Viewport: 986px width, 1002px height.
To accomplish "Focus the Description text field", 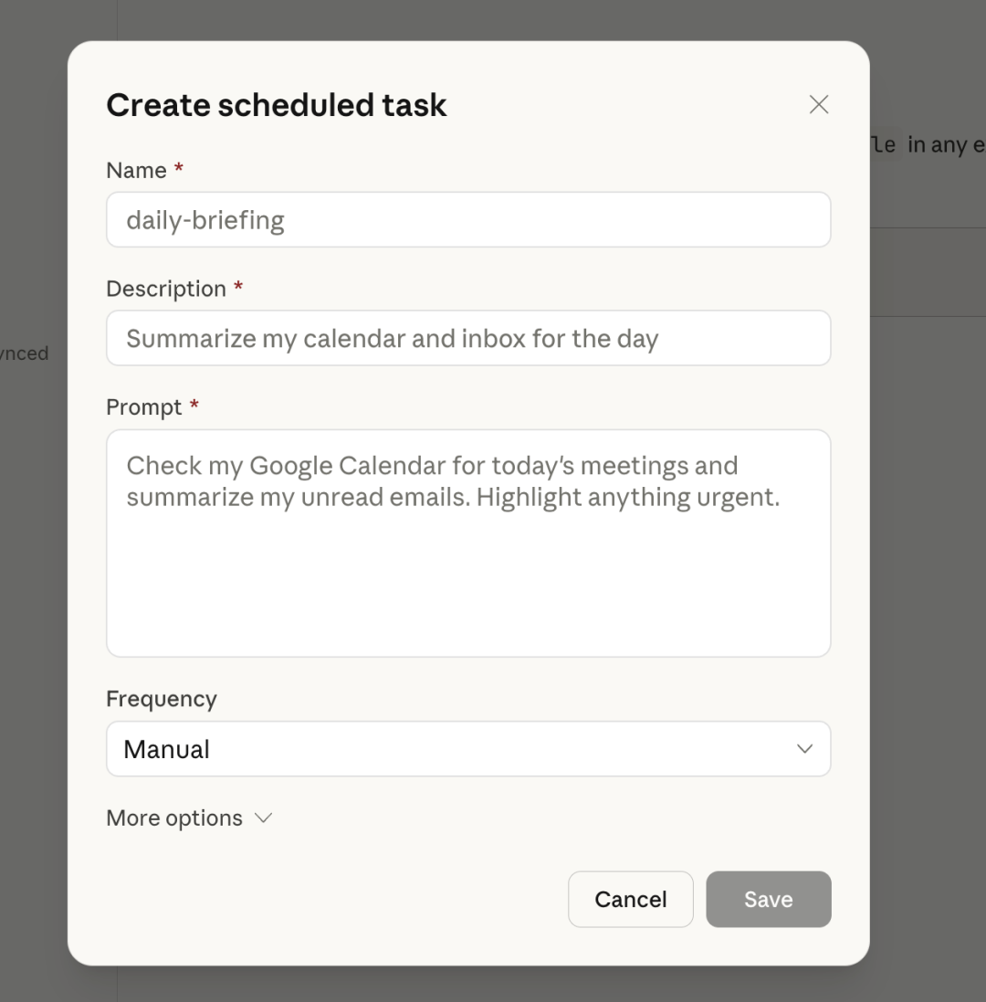I will pos(467,339).
